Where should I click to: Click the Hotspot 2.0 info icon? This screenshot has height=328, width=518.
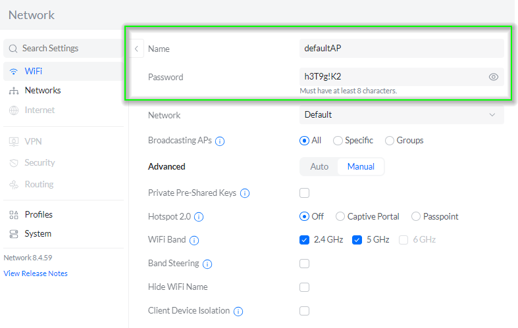[x=199, y=217]
